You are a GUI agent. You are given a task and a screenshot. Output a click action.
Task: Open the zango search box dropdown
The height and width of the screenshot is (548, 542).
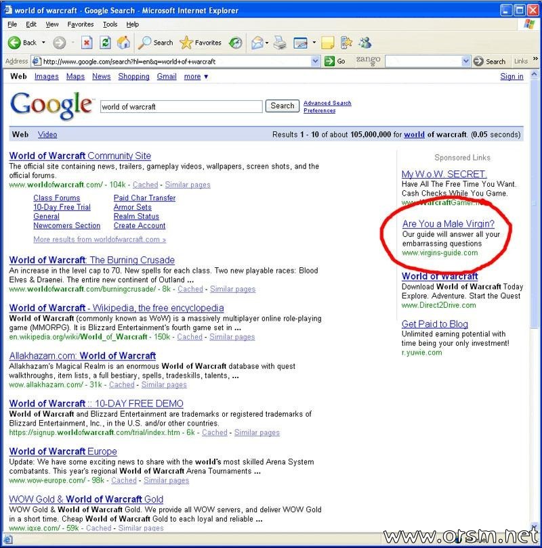coord(465,61)
